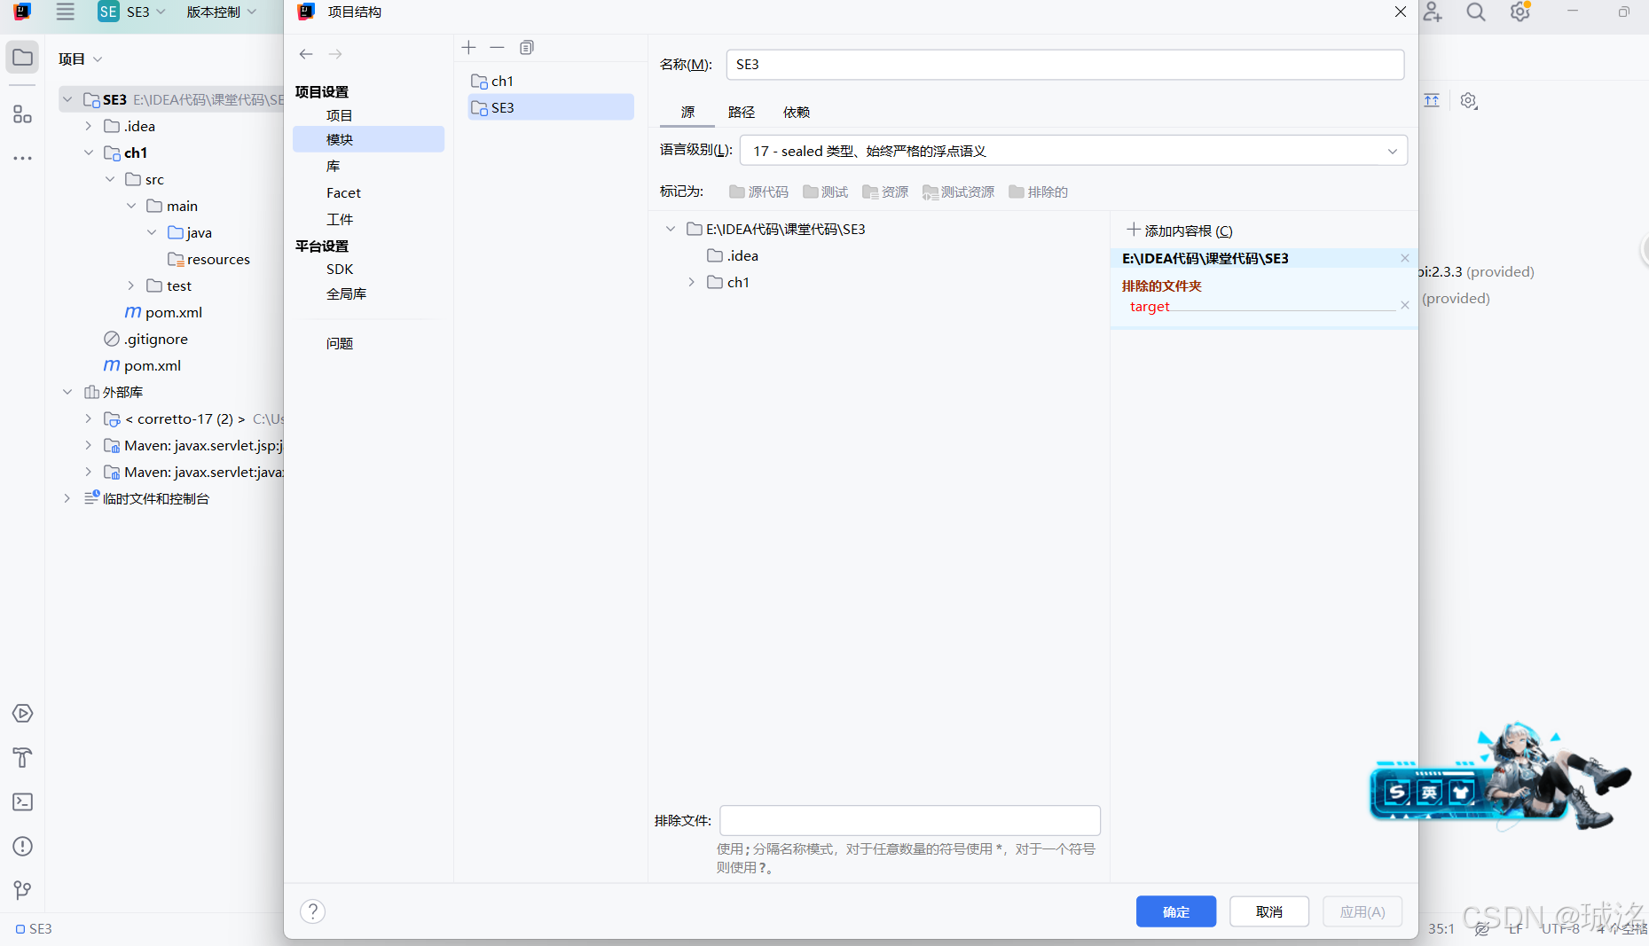Open 项目 view dropdown
1649x946 pixels.
pyautogui.click(x=80, y=59)
